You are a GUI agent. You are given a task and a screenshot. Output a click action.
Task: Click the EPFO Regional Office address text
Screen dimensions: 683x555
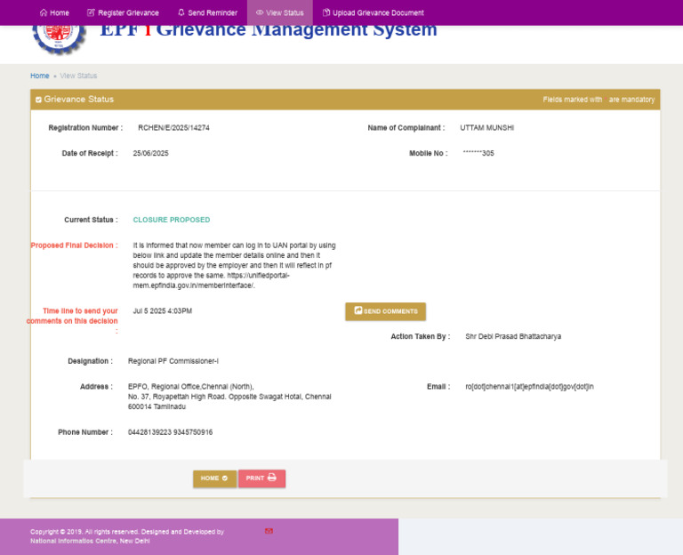tap(229, 397)
